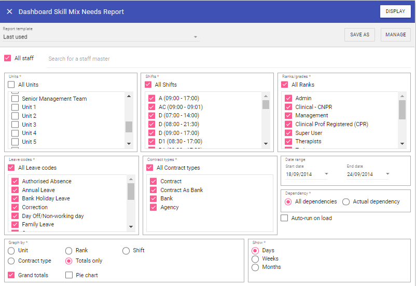Click the DISPLAY button

pos(395,11)
